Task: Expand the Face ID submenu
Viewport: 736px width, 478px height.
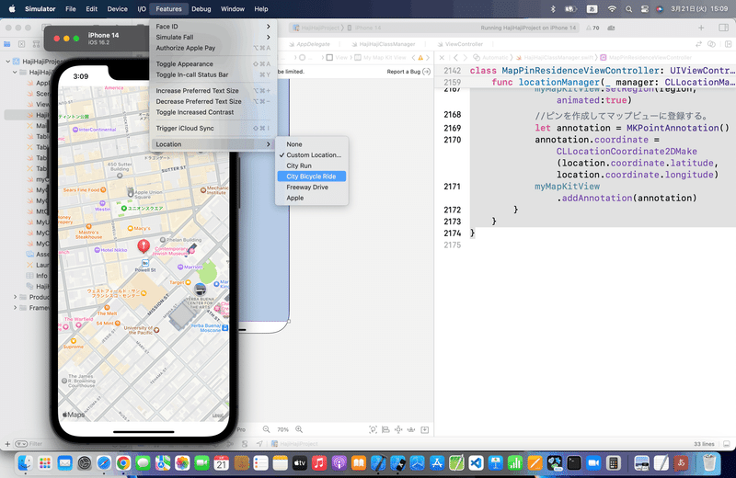Action: tap(213, 27)
